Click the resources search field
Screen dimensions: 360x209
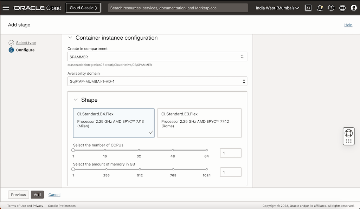178,7
